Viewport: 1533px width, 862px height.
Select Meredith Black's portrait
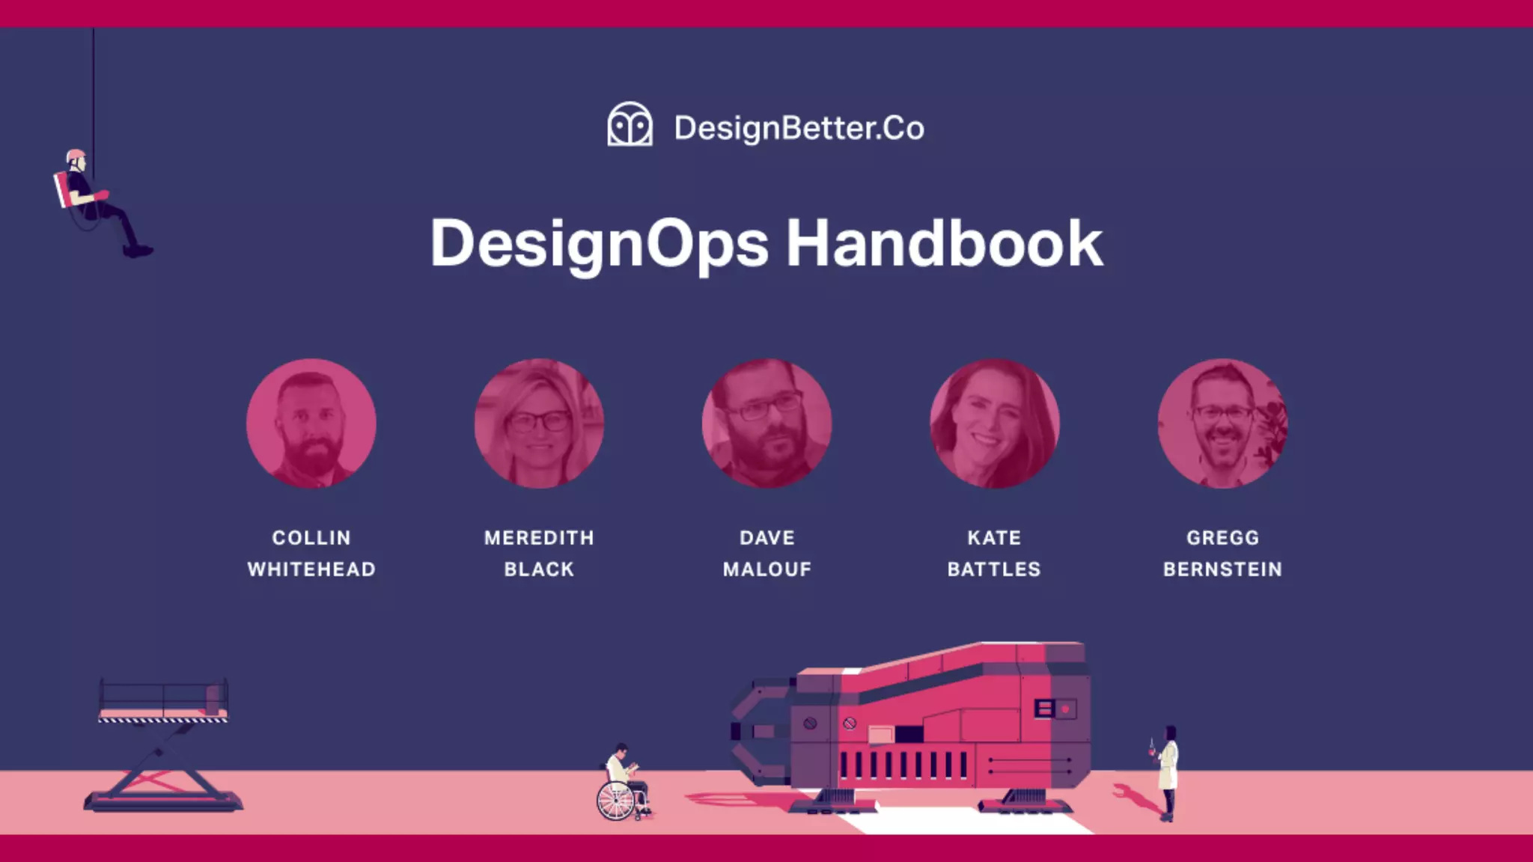coord(539,424)
